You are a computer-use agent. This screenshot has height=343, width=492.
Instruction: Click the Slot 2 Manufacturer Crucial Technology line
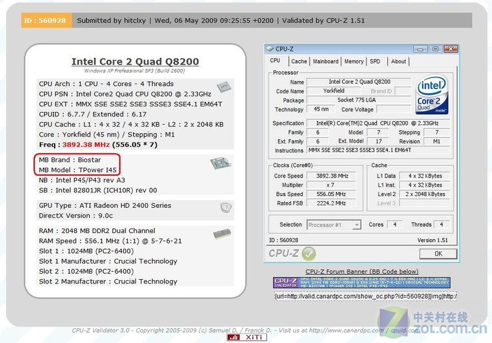pos(108,282)
